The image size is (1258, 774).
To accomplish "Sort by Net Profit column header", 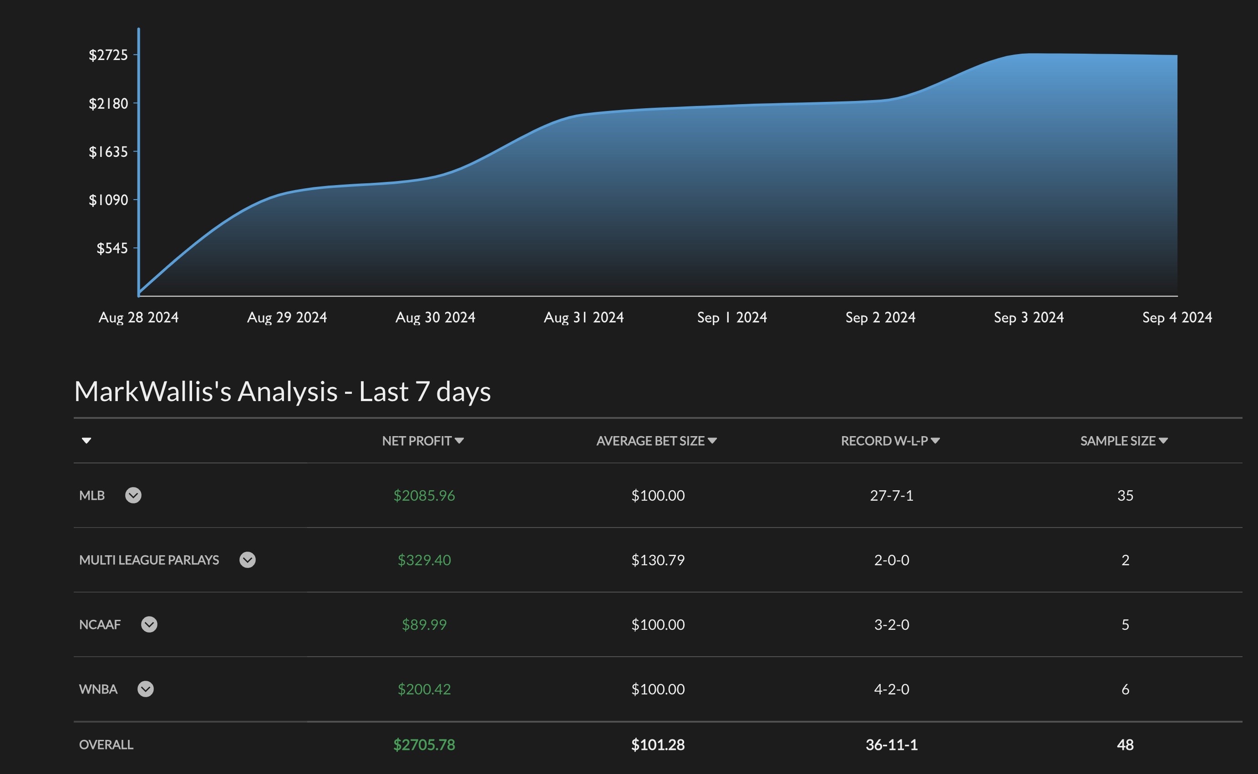I will tap(423, 441).
